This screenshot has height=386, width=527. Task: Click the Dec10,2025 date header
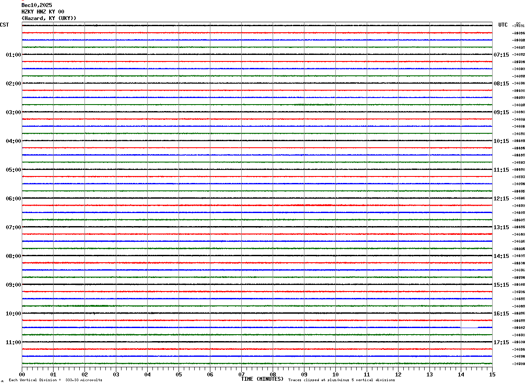[37, 5]
